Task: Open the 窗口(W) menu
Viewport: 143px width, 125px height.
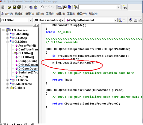Action: (x=82, y=14)
